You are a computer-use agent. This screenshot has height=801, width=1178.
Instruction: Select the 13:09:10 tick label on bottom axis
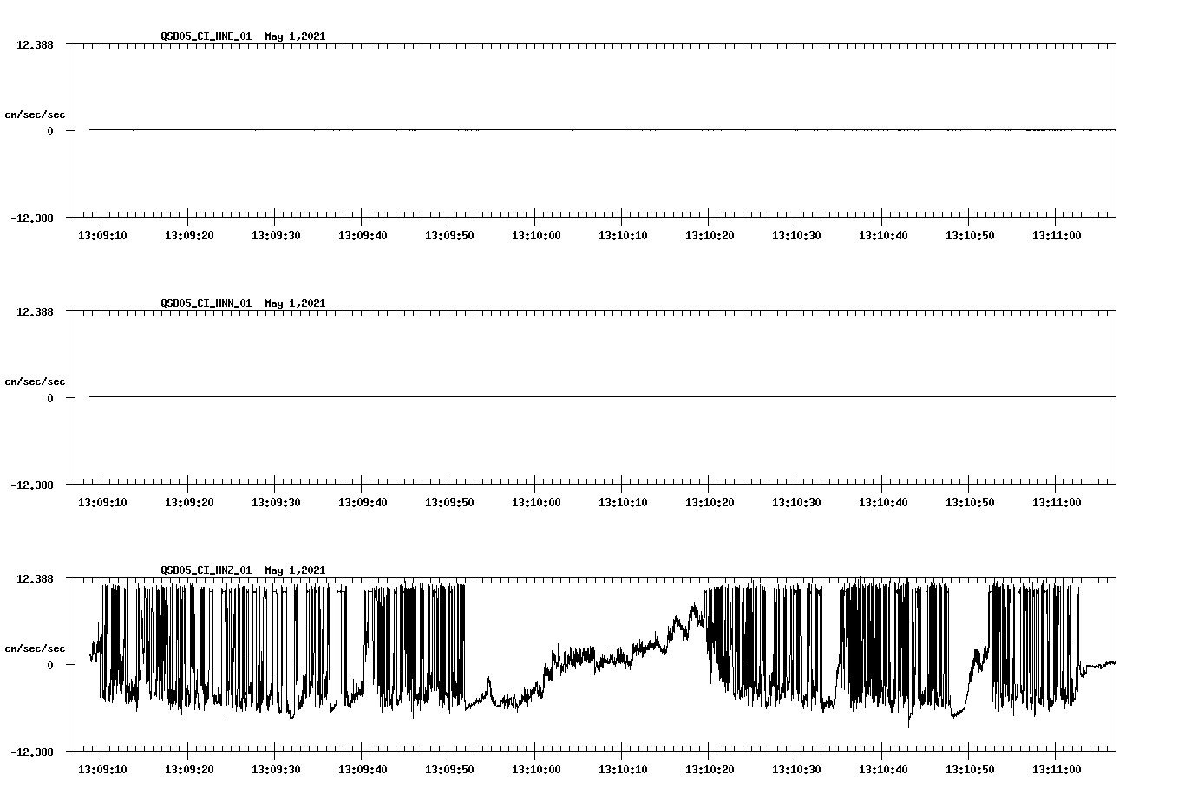(x=102, y=767)
